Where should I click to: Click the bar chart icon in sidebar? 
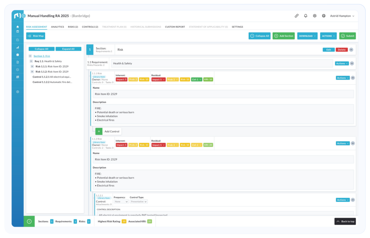tap(17, 47)
